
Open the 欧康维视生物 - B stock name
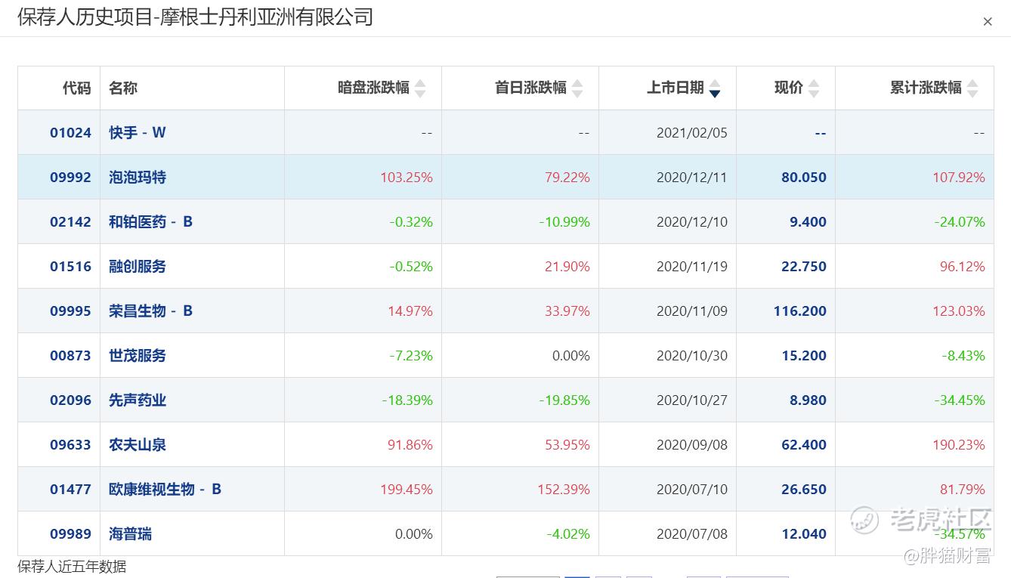click(165, 490)
